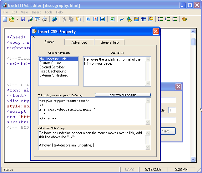Viewport: 202px width, 173px height.
Task: Click the Insert table grid icon
Action: coord(144,19)
